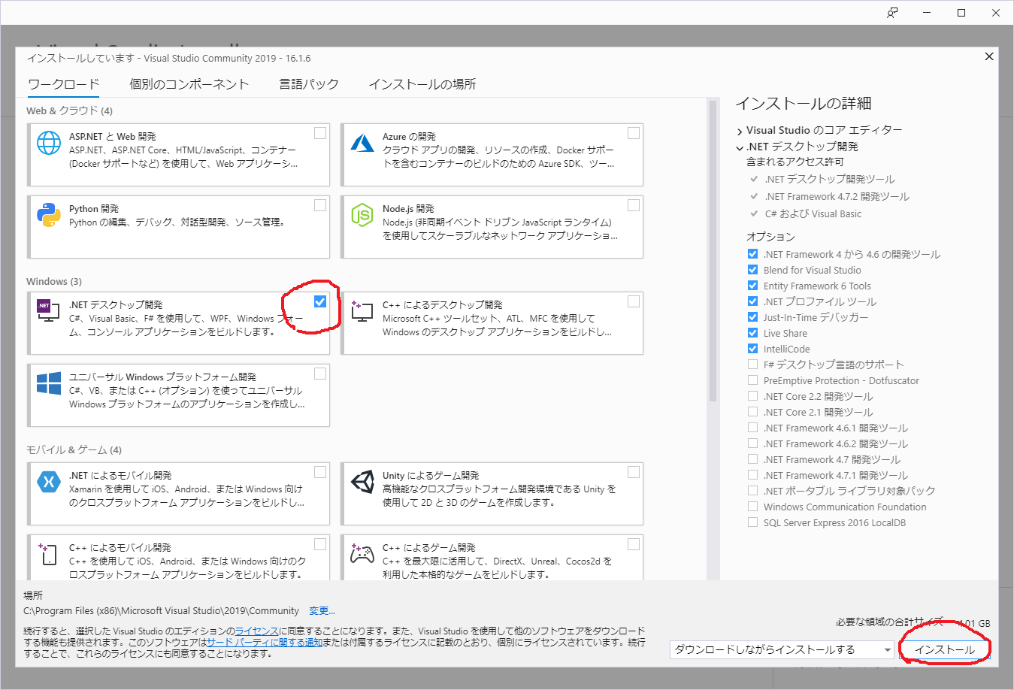The image size is (1014, 690).
Task: Check .NET ポータブル ライブラリ対象パック option
Action: 752,491
